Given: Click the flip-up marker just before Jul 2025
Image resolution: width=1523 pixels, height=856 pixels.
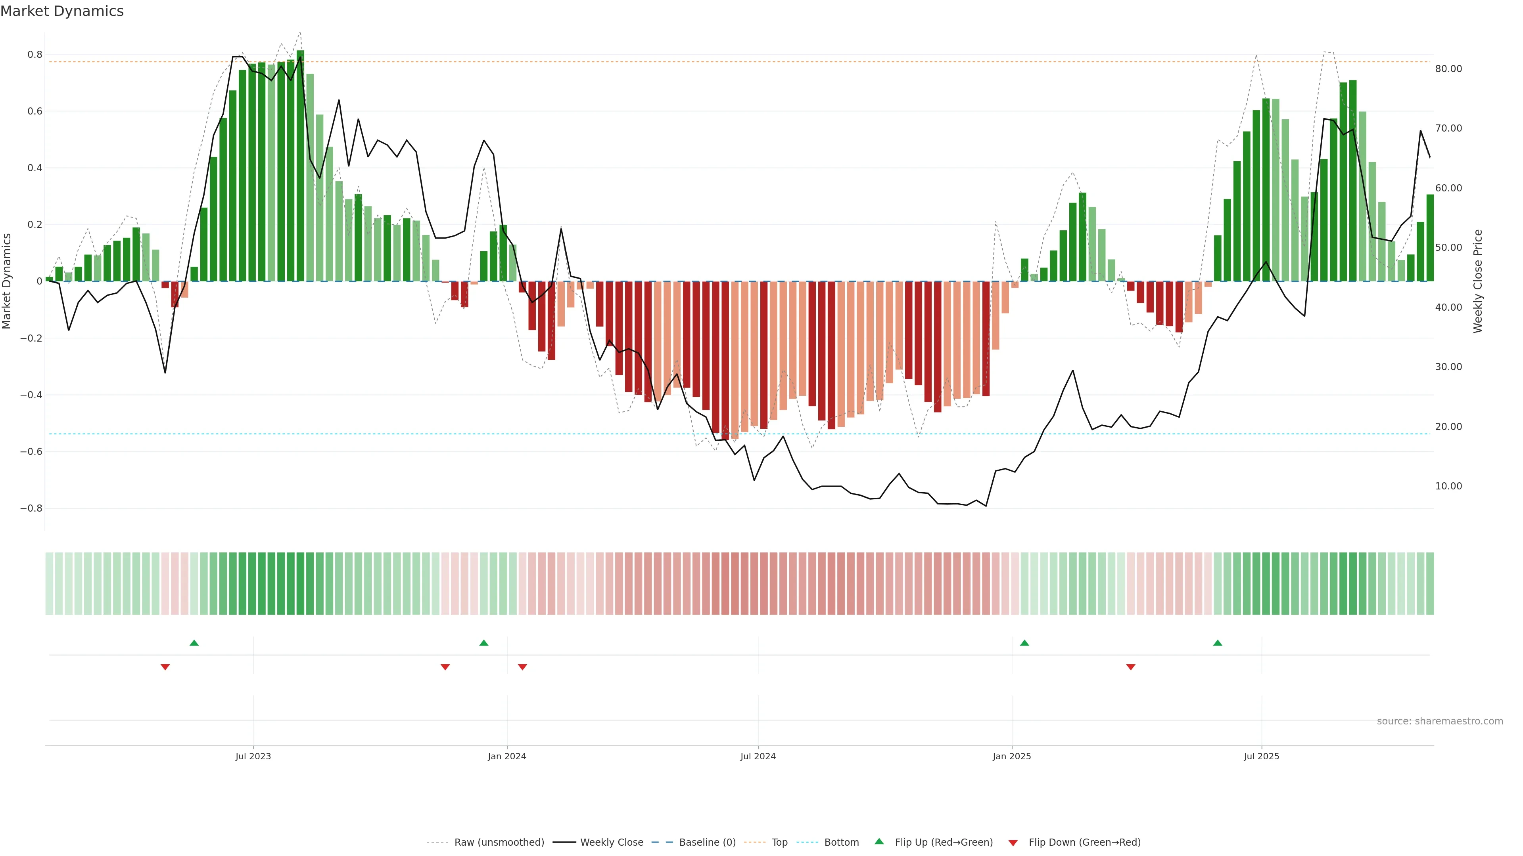Looking at the screenshot, I should [x=1217, y=643].
